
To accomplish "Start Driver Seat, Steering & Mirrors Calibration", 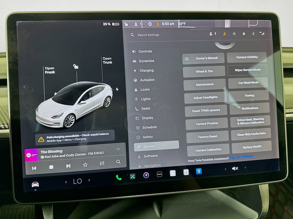I will pos(250,121).
